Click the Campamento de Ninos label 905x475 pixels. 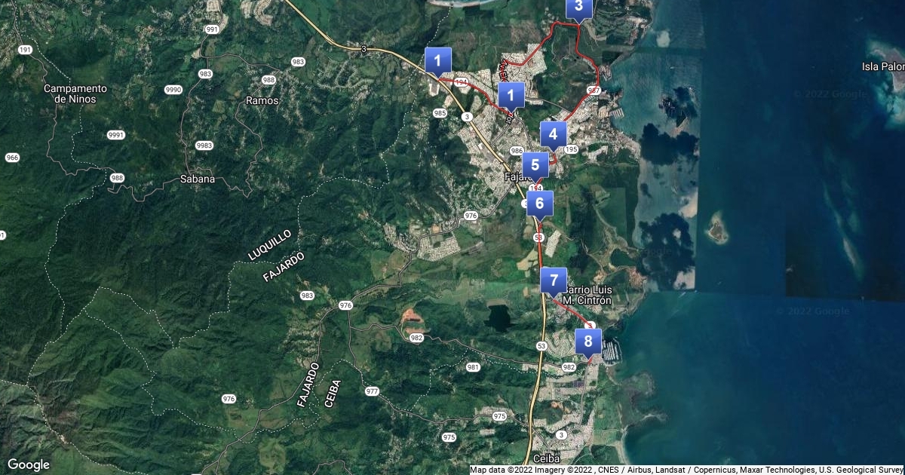(x=75, y=93)
